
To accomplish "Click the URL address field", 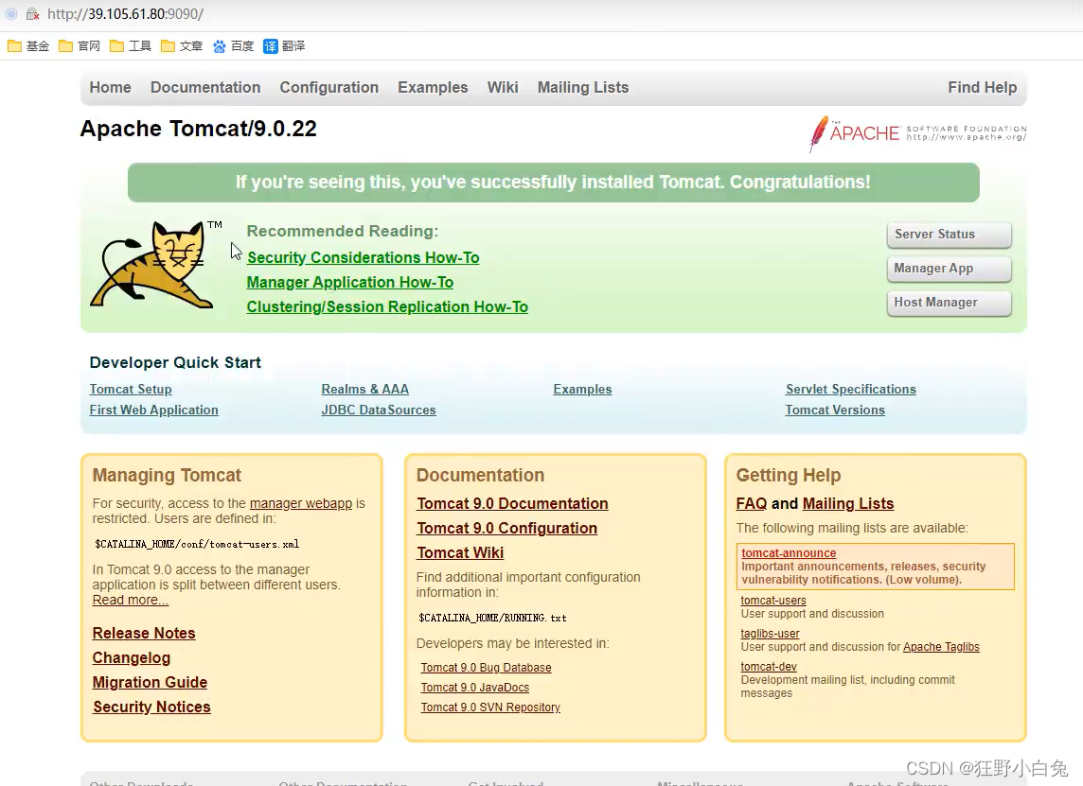I will click(126, 14).
